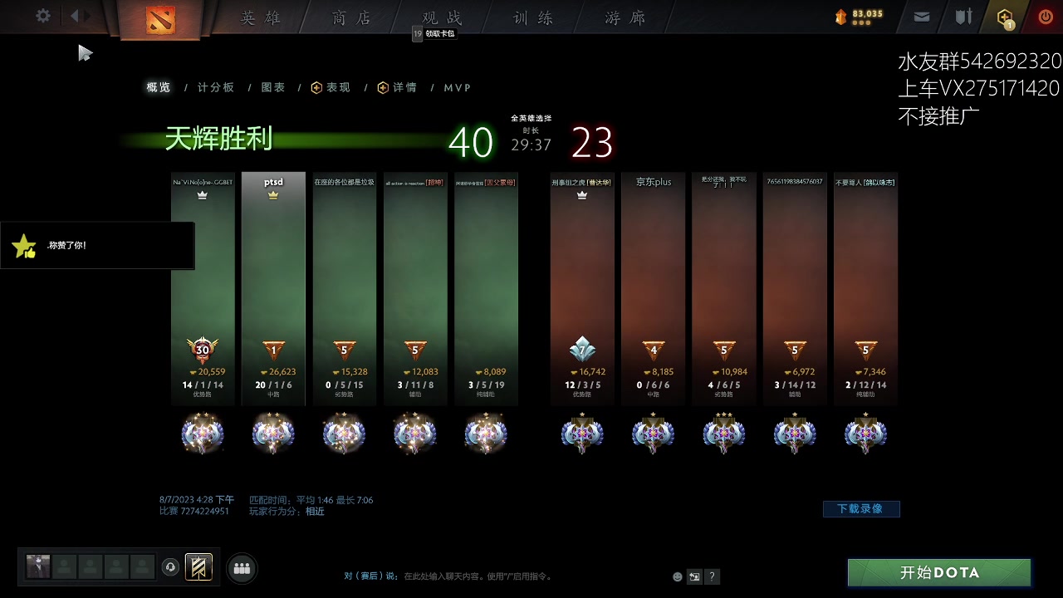Click the 29:37 match duration
Screen dimensions: 1063x598
click(x=531, y=145)
